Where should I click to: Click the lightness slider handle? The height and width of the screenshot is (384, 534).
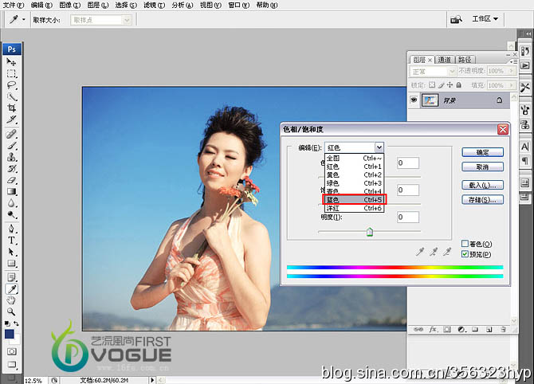(x=369, y=232)
